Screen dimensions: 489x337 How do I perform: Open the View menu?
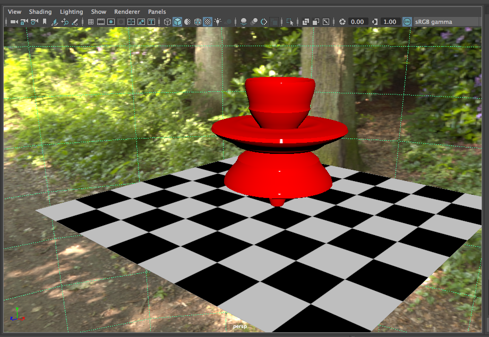tap(14, 12)
